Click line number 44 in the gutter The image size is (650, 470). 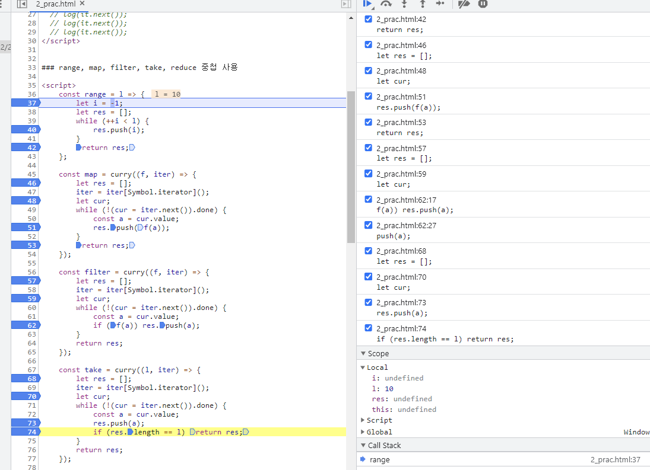[31, 165]
